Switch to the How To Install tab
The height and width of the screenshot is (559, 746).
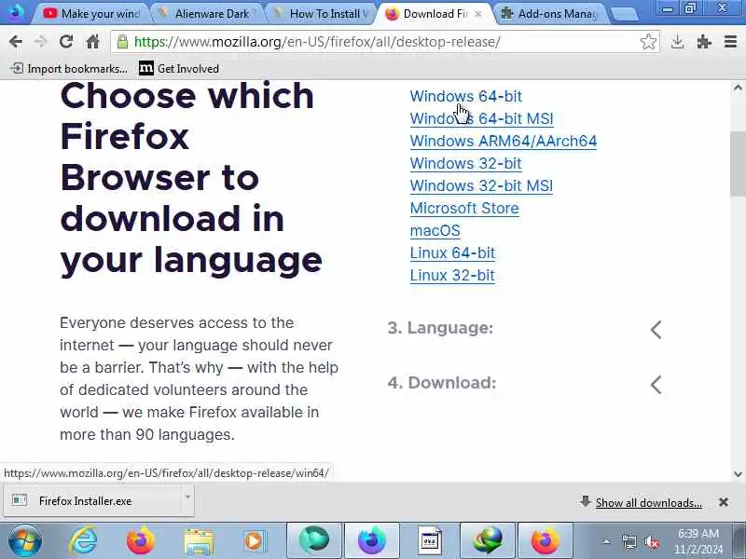click(x=322, y=14)
